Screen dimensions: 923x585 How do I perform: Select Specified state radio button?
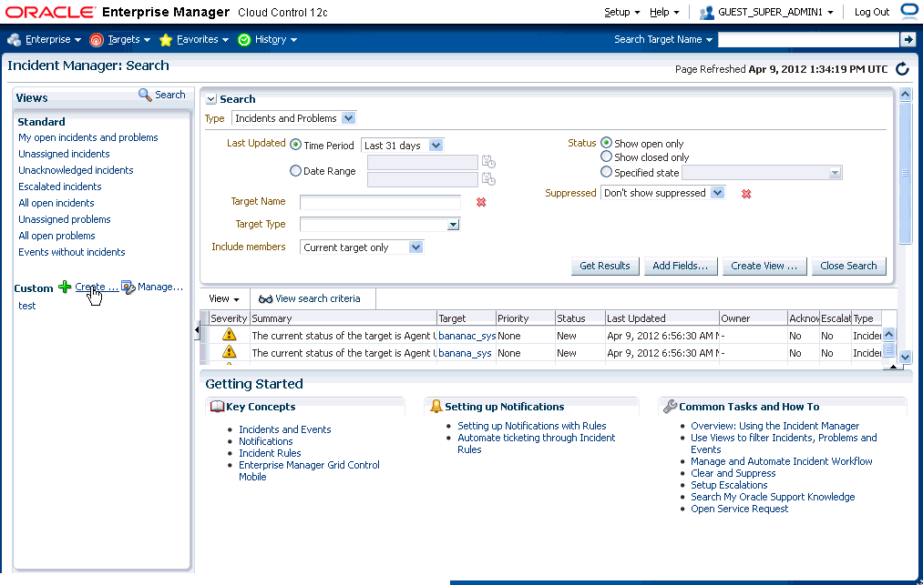[x=606, y=172]
